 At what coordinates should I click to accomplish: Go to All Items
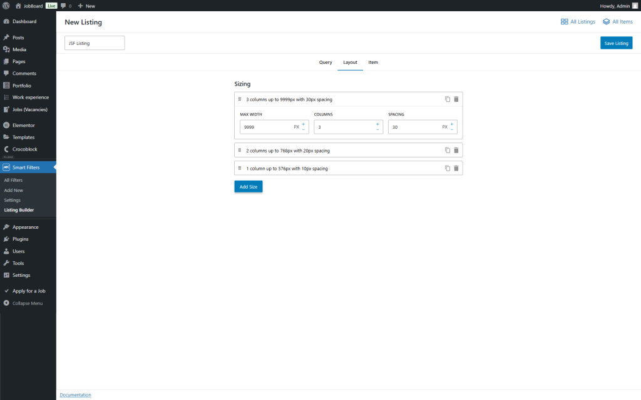[x=618, y=22]
